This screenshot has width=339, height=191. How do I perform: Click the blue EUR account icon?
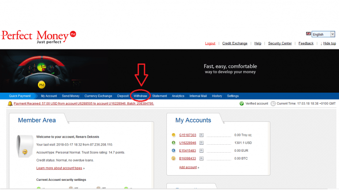click(x=174, y=150)
